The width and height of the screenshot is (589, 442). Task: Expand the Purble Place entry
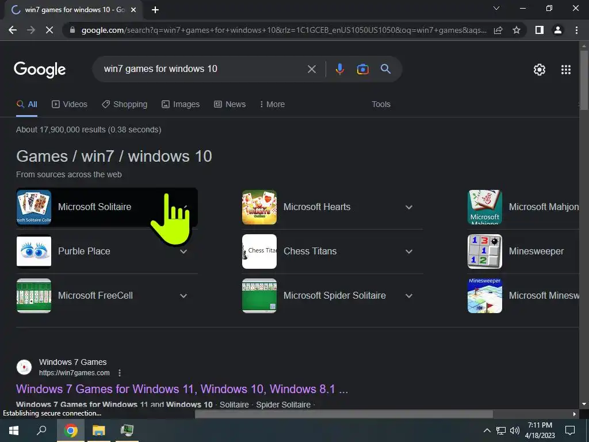[183, 252]
